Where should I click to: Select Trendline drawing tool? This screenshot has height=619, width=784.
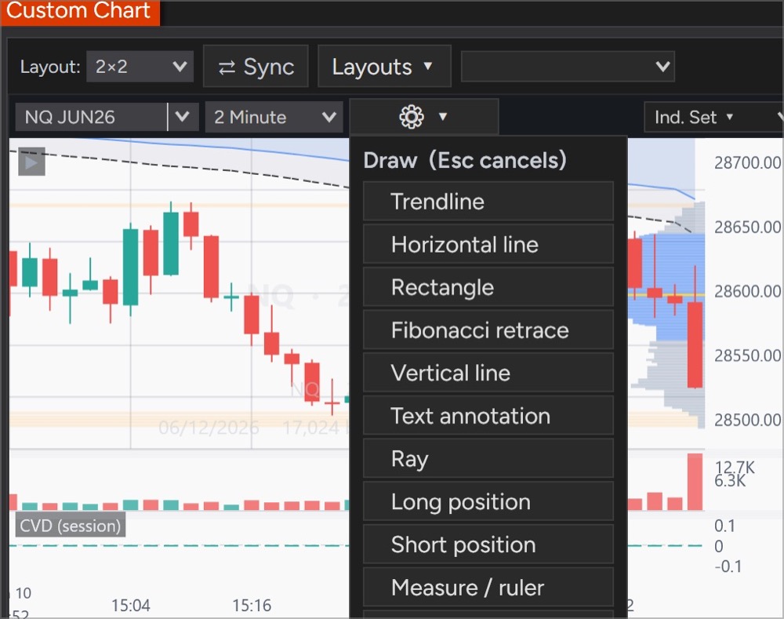(488, 202)
